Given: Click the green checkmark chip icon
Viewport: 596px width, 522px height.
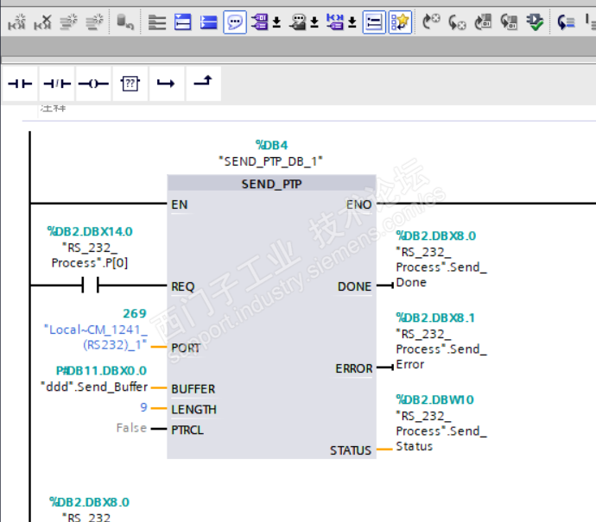Looking at the screenshot, I should [535, 22].
